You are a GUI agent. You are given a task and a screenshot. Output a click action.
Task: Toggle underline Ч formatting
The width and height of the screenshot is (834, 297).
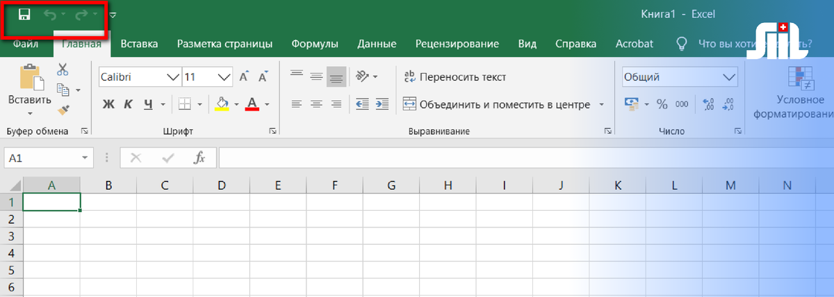[148, 104]
